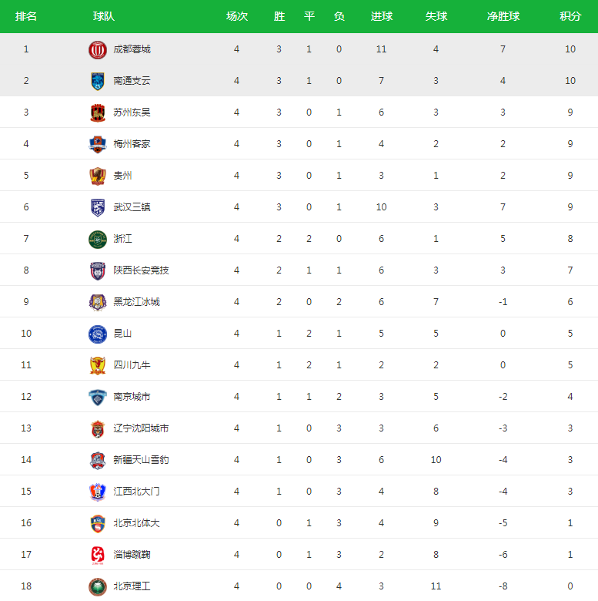Open the 陕西长安竞技 team name link
The height and width of the screenshot is (601, 598).
(x=141, y=270)
